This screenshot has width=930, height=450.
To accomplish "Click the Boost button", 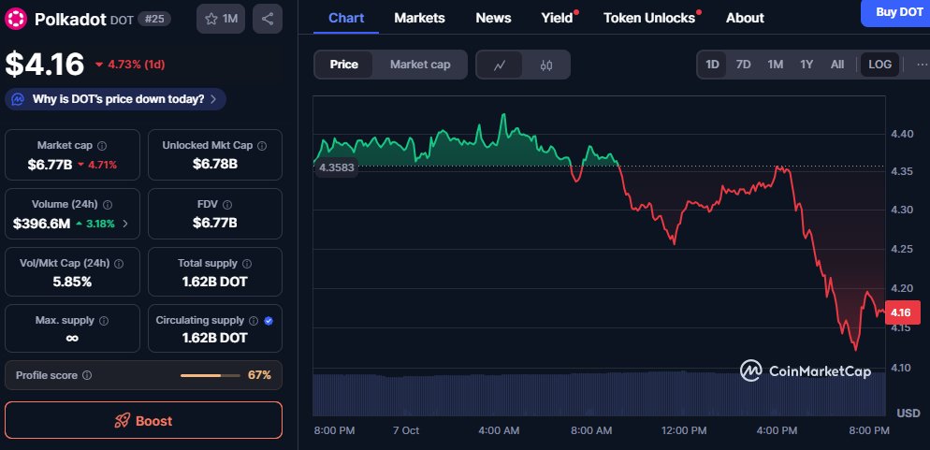I will point(143,421).
